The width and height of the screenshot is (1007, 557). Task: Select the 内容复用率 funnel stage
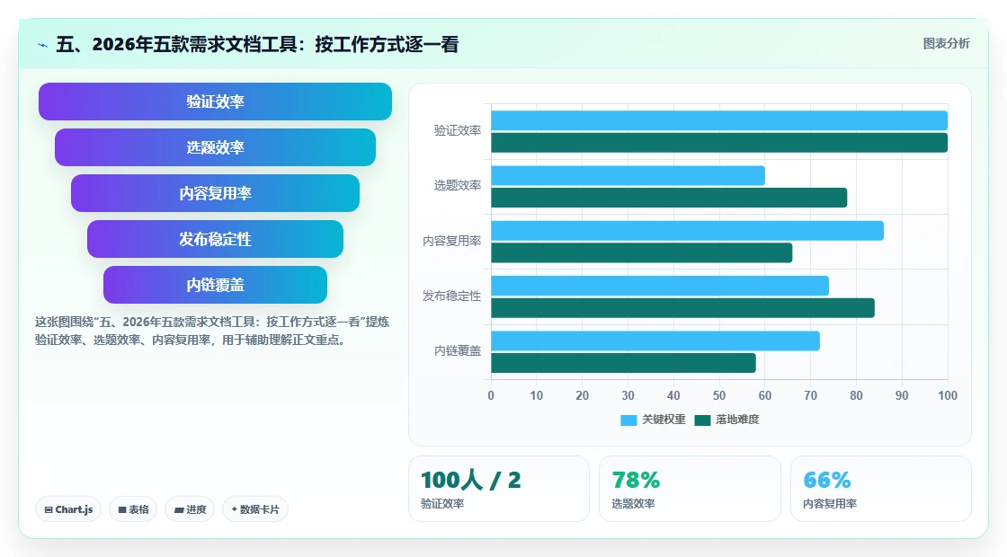215,193
